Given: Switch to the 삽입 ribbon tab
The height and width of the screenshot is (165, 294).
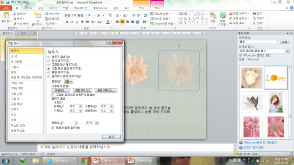Looking at the screenshot, I should [41, 8].
